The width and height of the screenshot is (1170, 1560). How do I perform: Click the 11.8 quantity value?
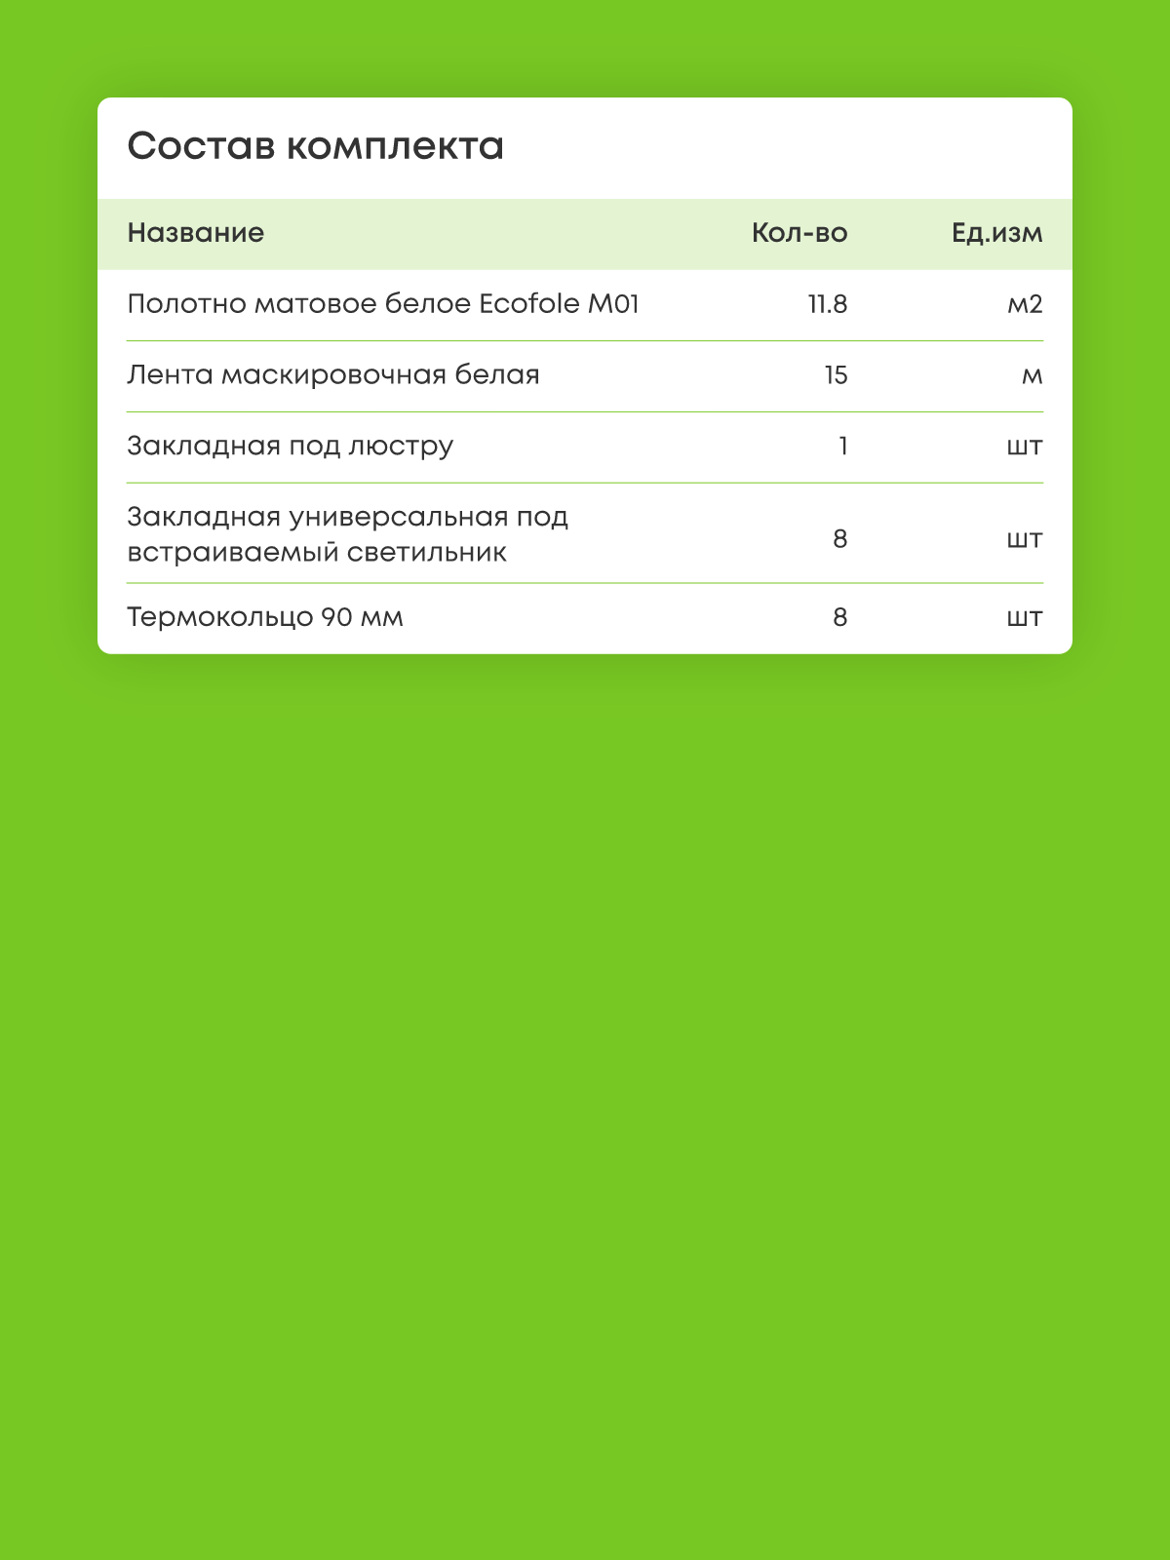(827, 304)
